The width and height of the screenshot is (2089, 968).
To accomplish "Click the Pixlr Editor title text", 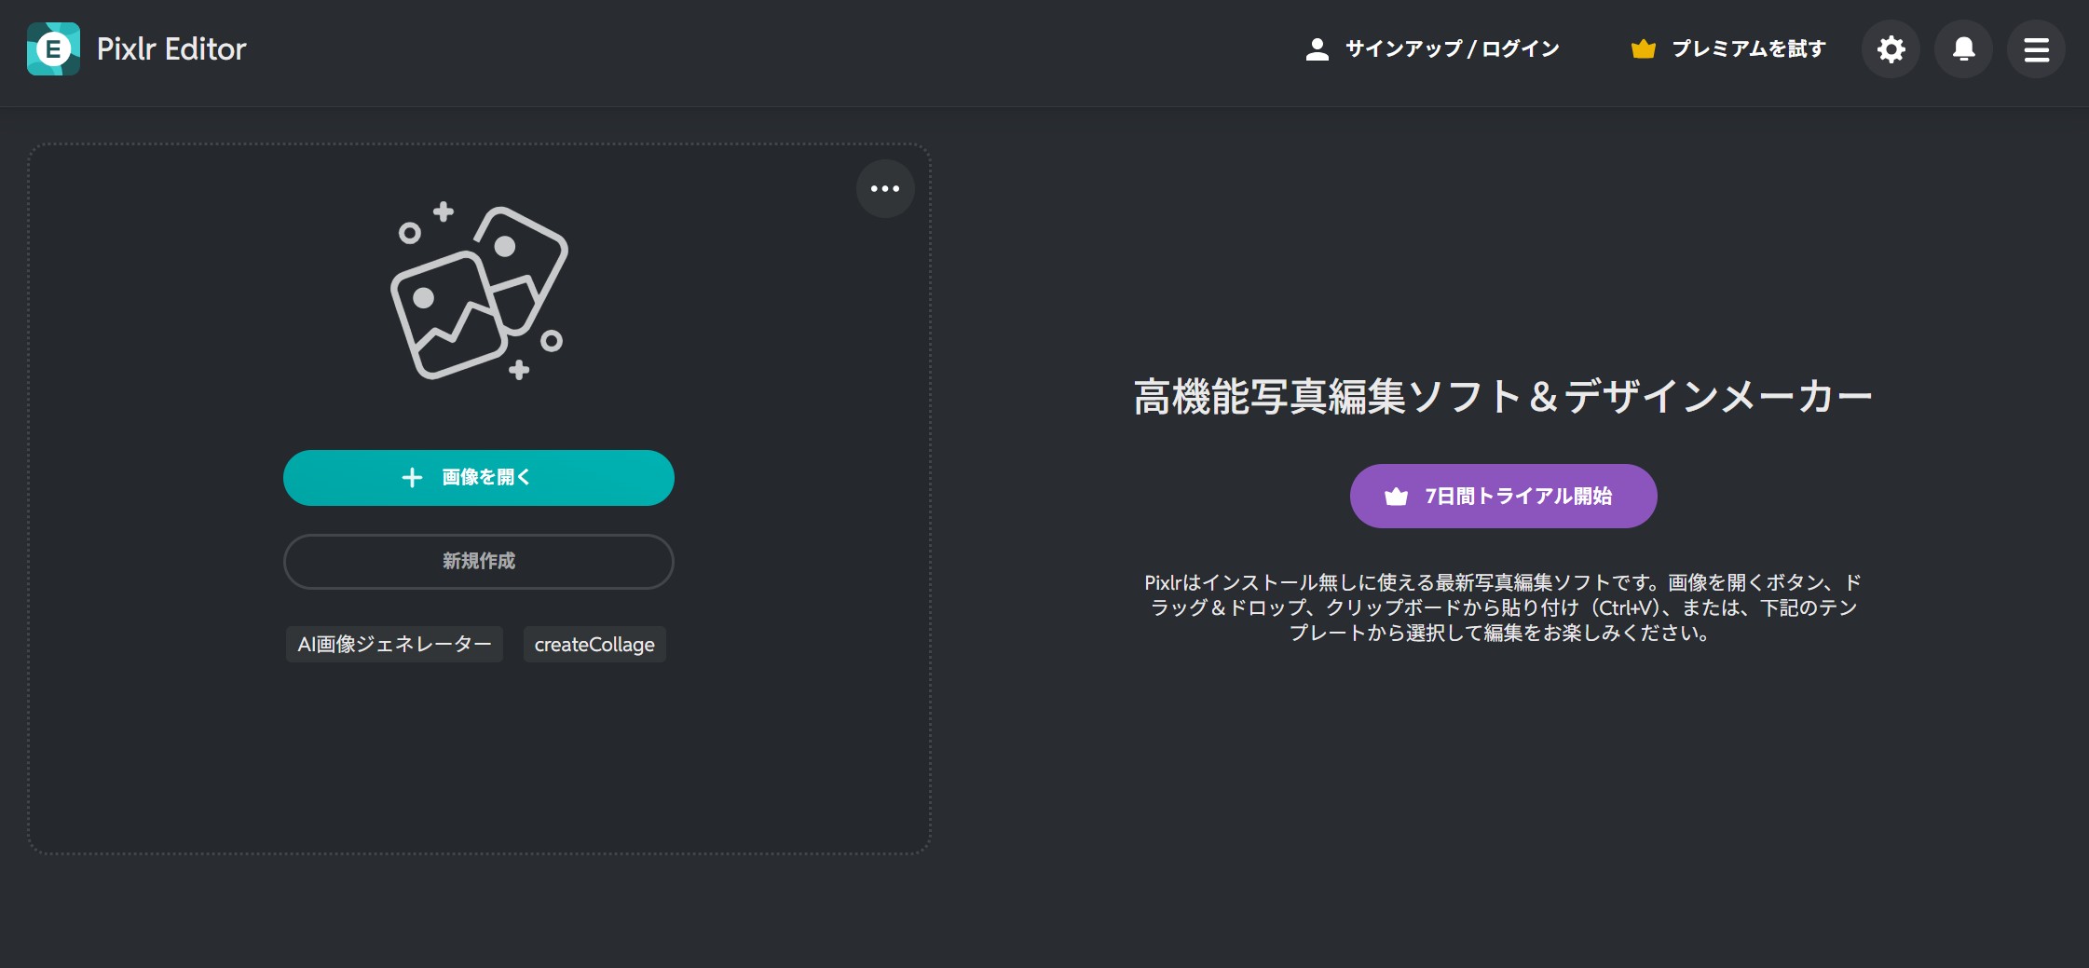I will 171,49.
